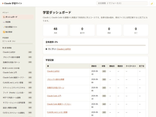Open Claude Code 入門 in the table
156x117 pixels.
(x=54, y=96)
